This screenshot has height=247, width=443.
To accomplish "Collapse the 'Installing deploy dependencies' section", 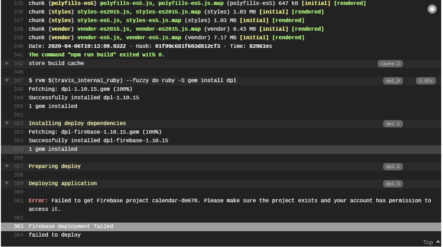I will click(7, 123).
